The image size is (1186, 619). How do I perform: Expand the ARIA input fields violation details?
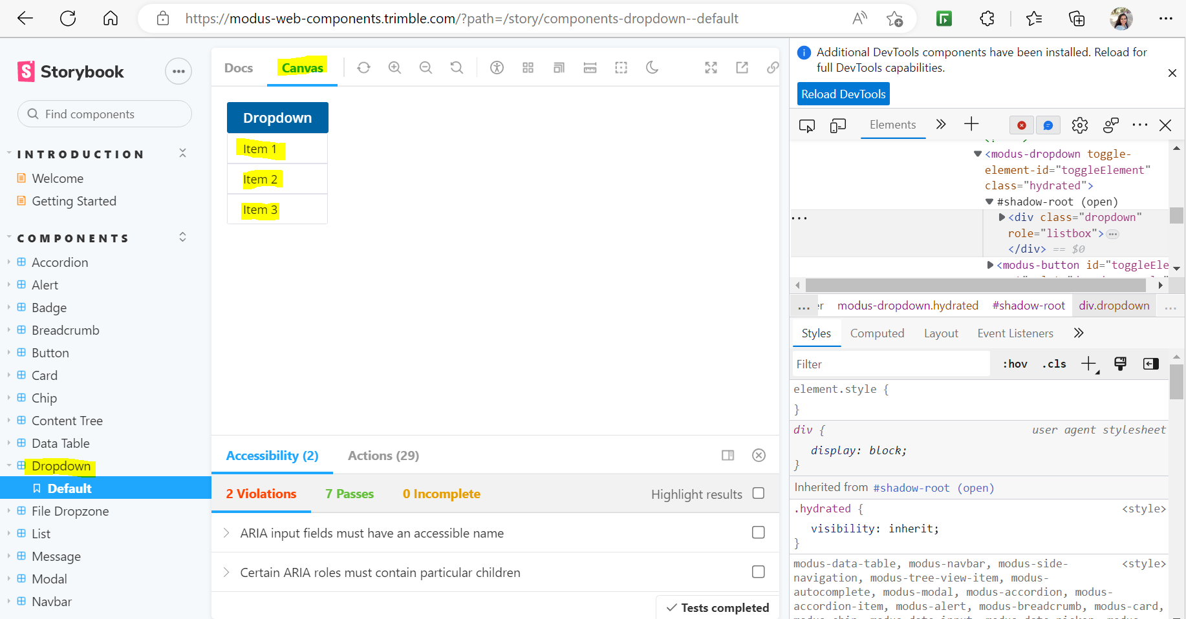point(226,532)
